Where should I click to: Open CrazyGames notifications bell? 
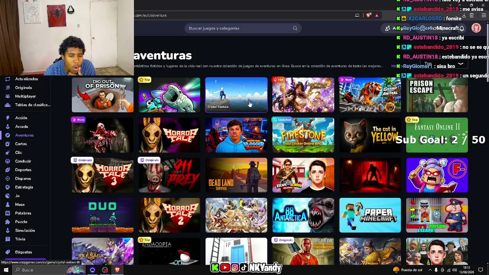pyautogui.click(x=461, y=28)
